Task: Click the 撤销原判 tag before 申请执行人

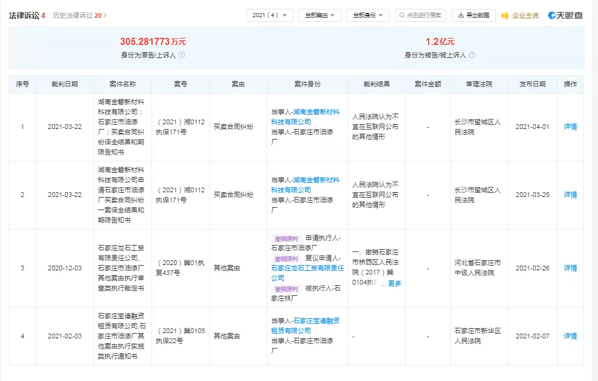Action: pyautogui.click(x=286, y=238)
